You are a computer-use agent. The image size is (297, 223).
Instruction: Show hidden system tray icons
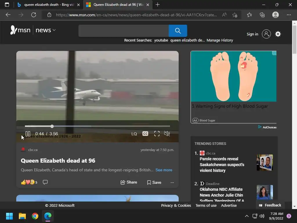247,216
